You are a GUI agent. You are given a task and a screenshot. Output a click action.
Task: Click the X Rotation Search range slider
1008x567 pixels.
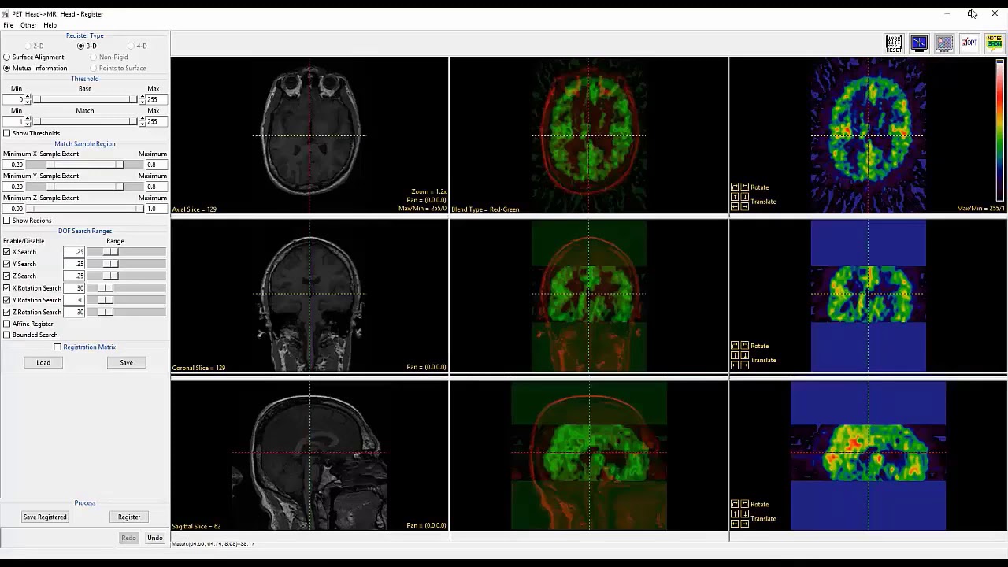[x=126, y=288]
